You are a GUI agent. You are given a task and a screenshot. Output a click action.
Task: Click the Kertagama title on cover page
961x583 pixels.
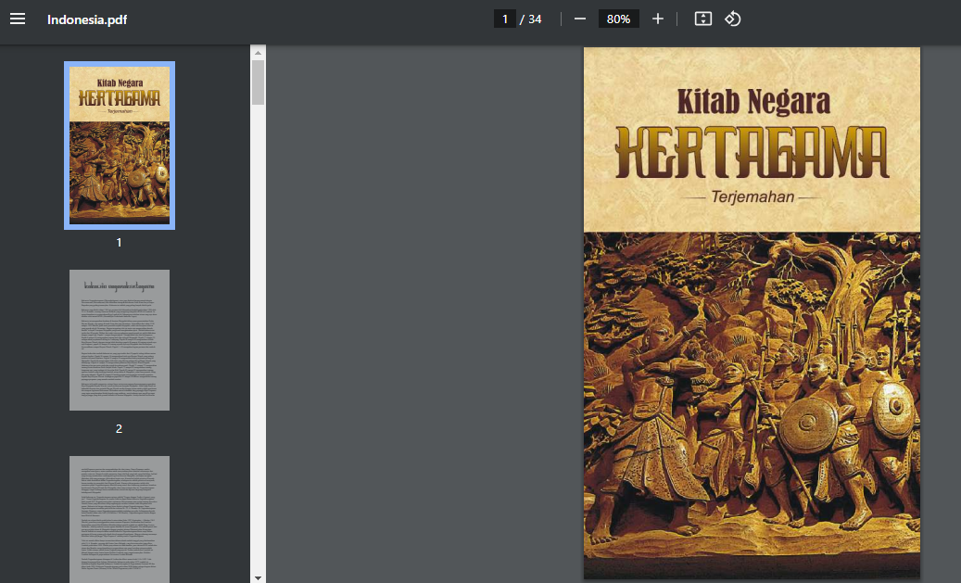[x=752, y=152]
